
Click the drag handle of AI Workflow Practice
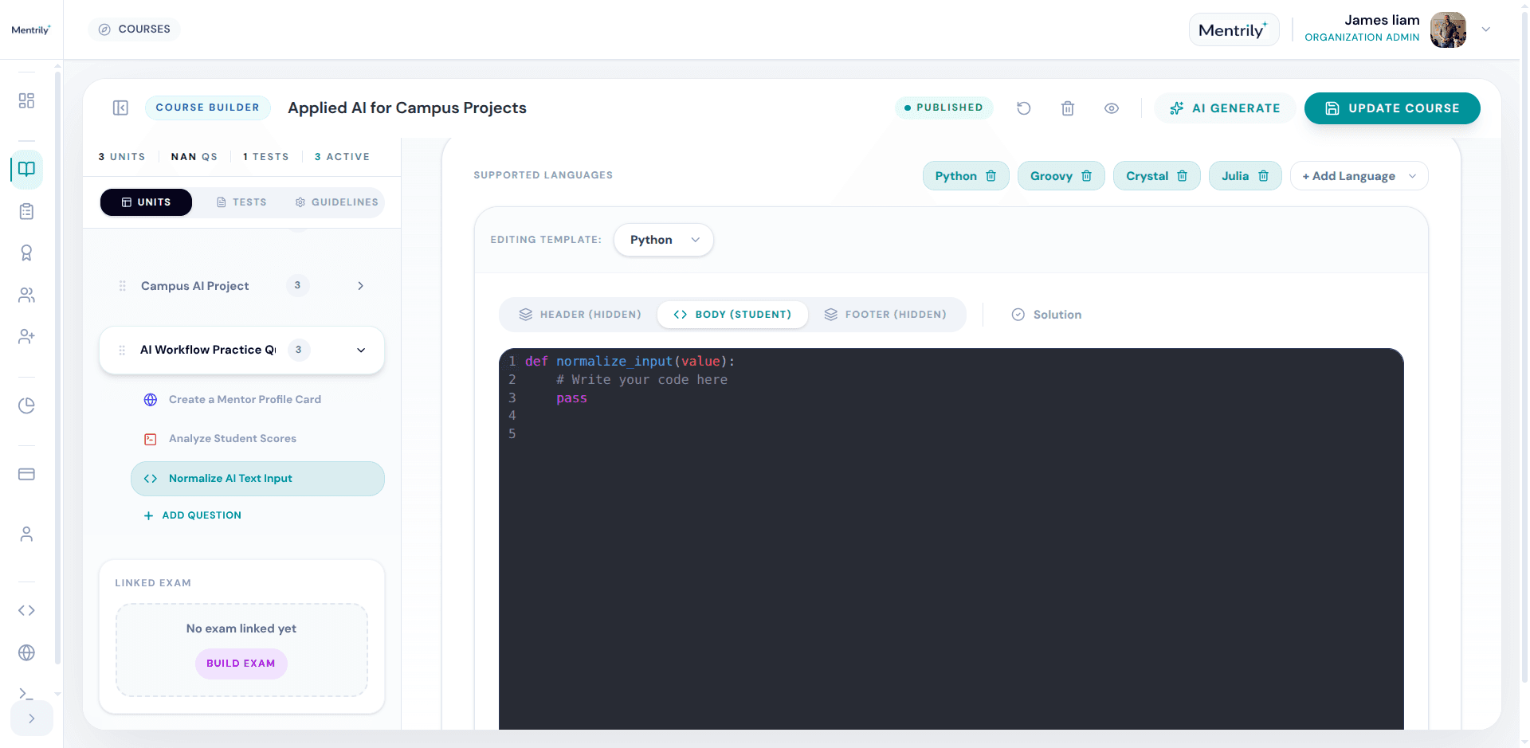pos(122,350)
